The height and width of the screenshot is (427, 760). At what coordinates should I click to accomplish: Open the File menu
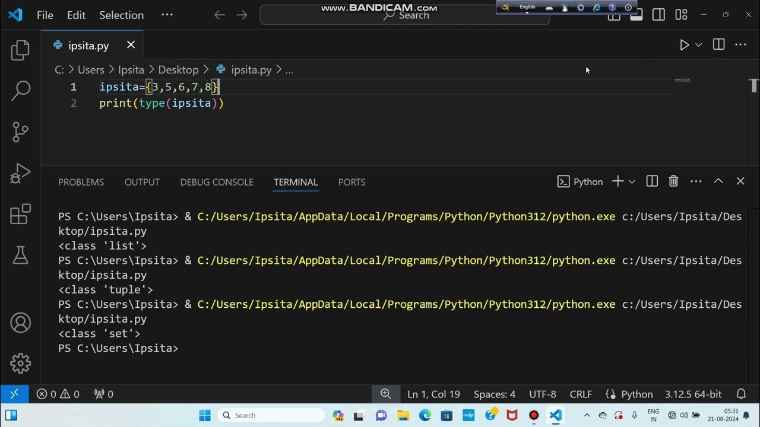click(x=45, y=15)
